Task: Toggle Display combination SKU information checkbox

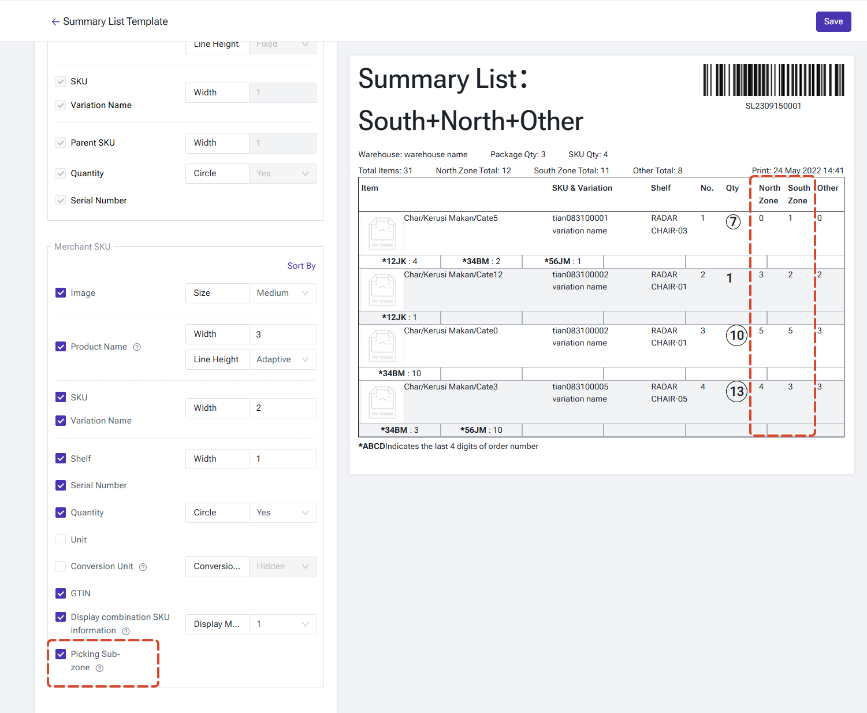Action: (61, 617)
